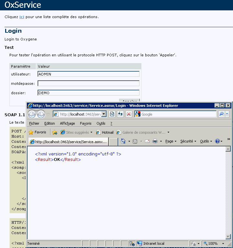The image size is (233, 248).
Task: Close the Internet Explorer popup window
Action: click(228, 105)
